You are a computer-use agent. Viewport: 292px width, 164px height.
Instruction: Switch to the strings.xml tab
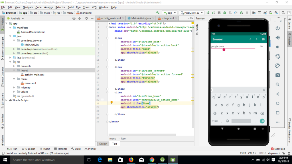[167, 18]
